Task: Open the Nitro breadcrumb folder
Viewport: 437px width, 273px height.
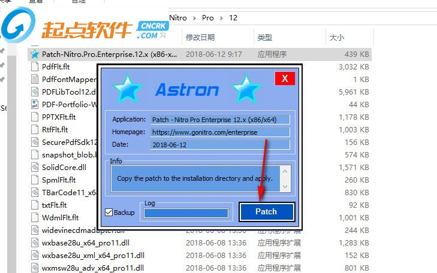Action: (x=178, y=18)
